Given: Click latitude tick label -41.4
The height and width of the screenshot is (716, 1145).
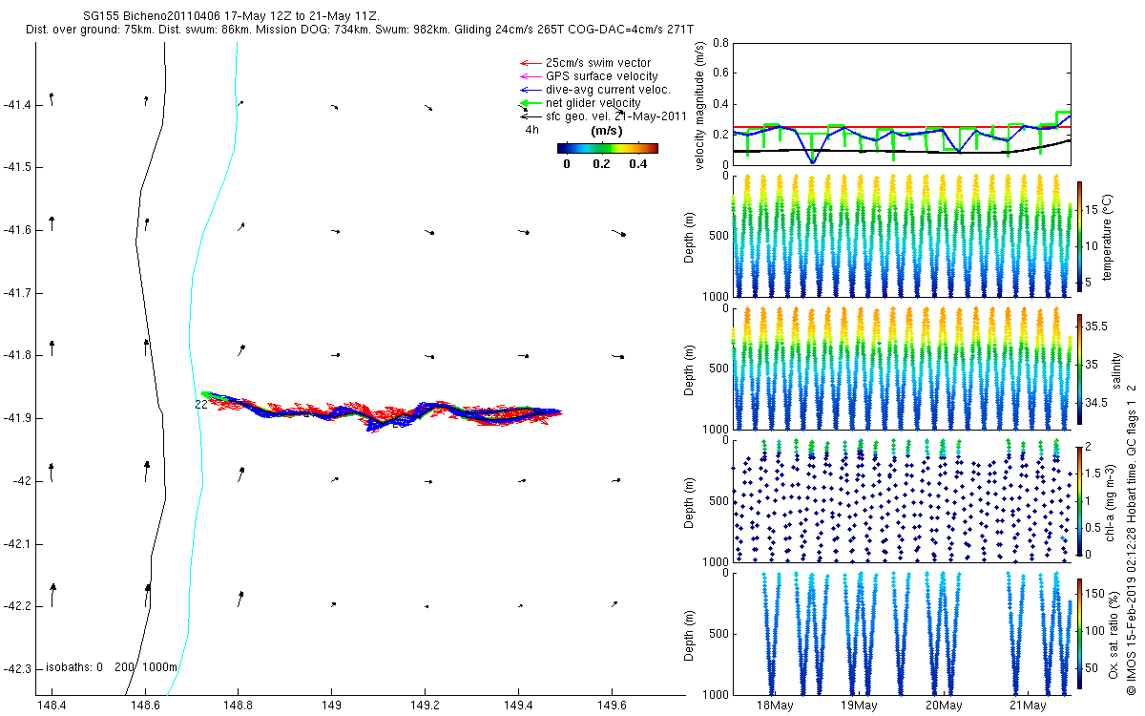Looking at the screenshot, I should click(18, 104).
